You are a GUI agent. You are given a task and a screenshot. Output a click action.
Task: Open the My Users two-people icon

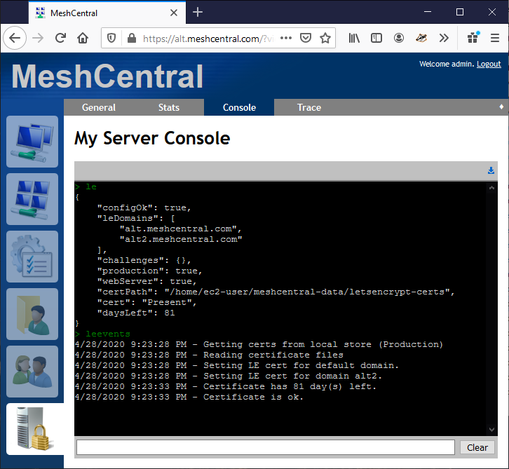[x=32, y=372]
